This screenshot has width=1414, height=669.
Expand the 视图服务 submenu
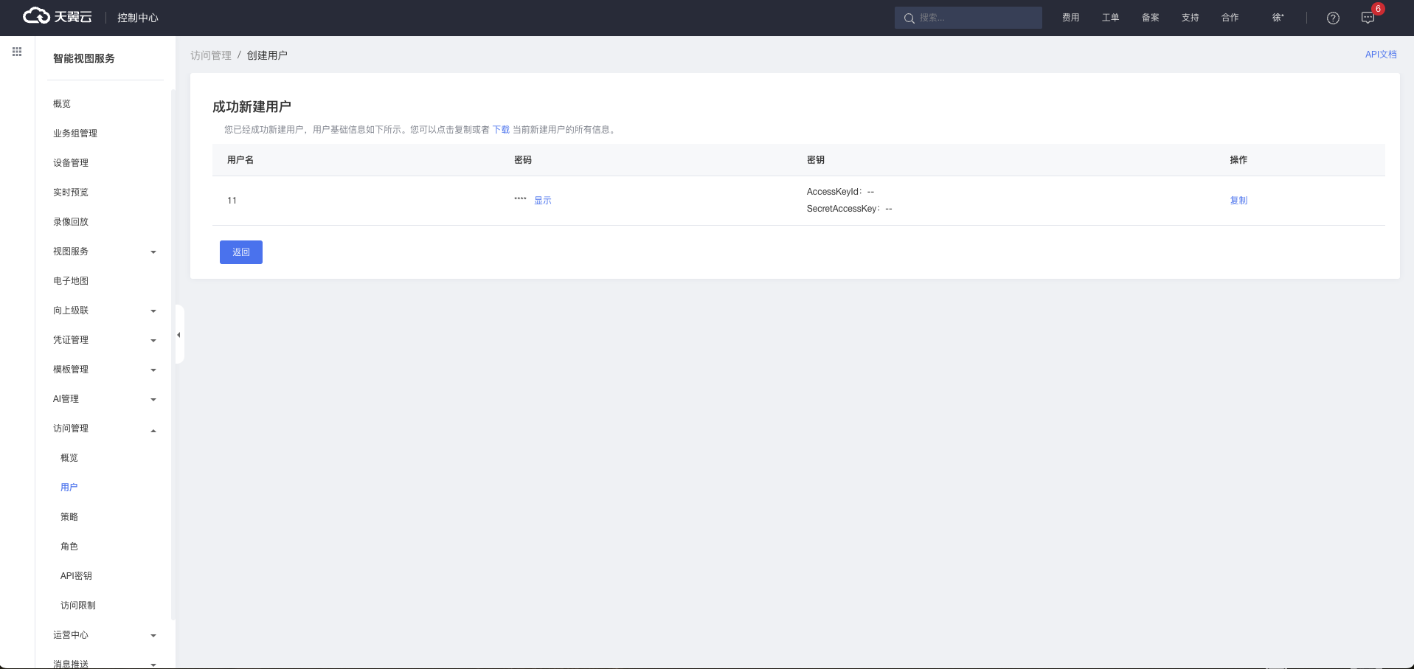coord(103,252)
